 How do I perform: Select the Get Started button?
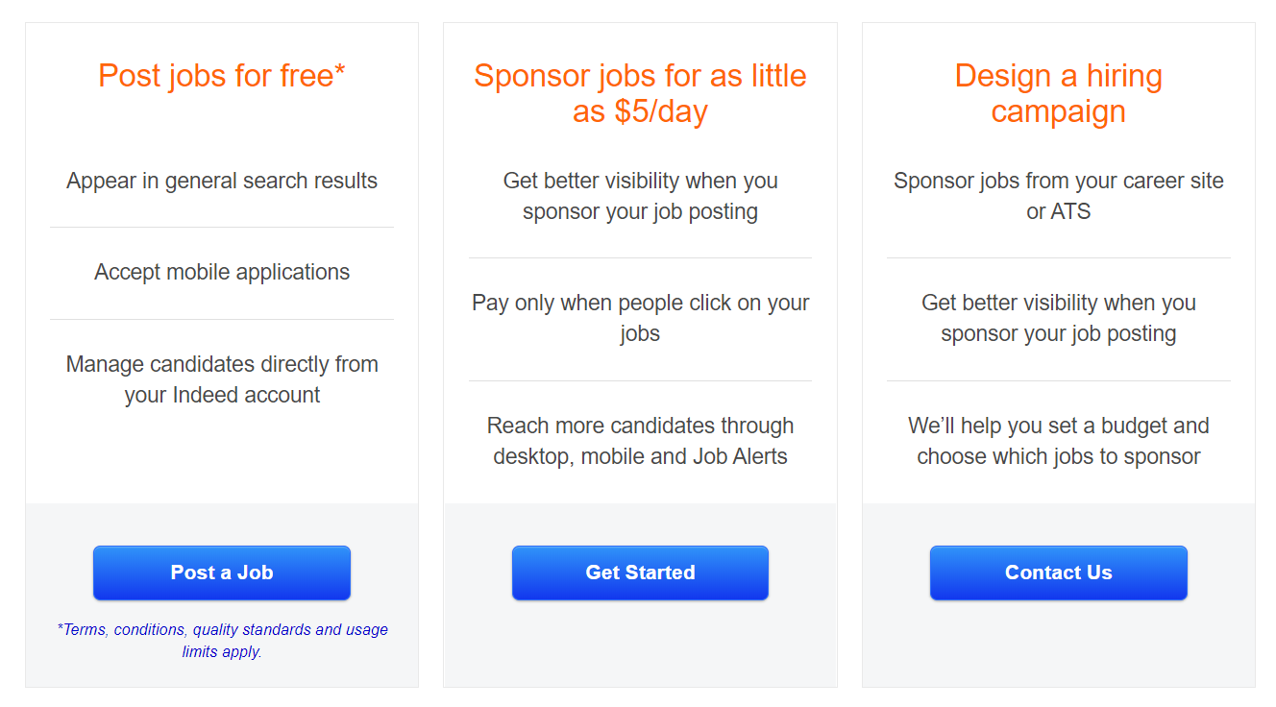640,573
